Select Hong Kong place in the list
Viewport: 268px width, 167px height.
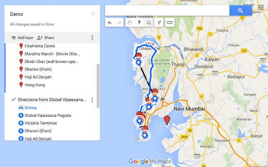[x=35, y=85]
